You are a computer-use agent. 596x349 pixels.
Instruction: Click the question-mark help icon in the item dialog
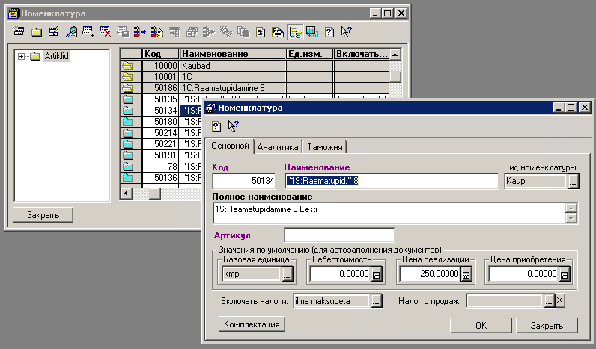pos(216,126)
